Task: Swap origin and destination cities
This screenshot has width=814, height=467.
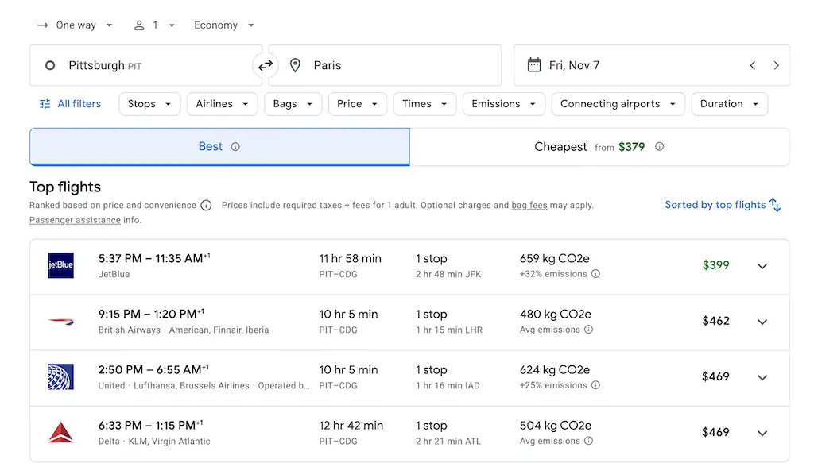Action: coord(266,65)
